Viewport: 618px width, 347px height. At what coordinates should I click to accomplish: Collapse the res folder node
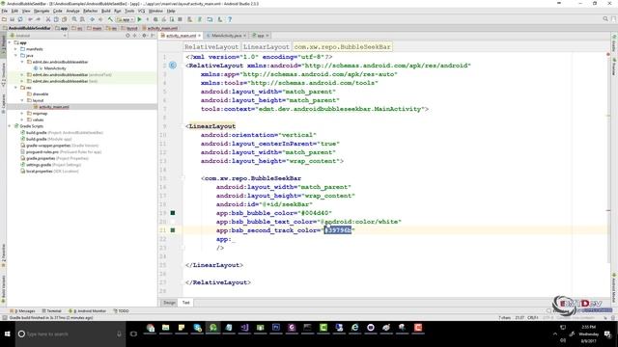[x=15, y=88]
